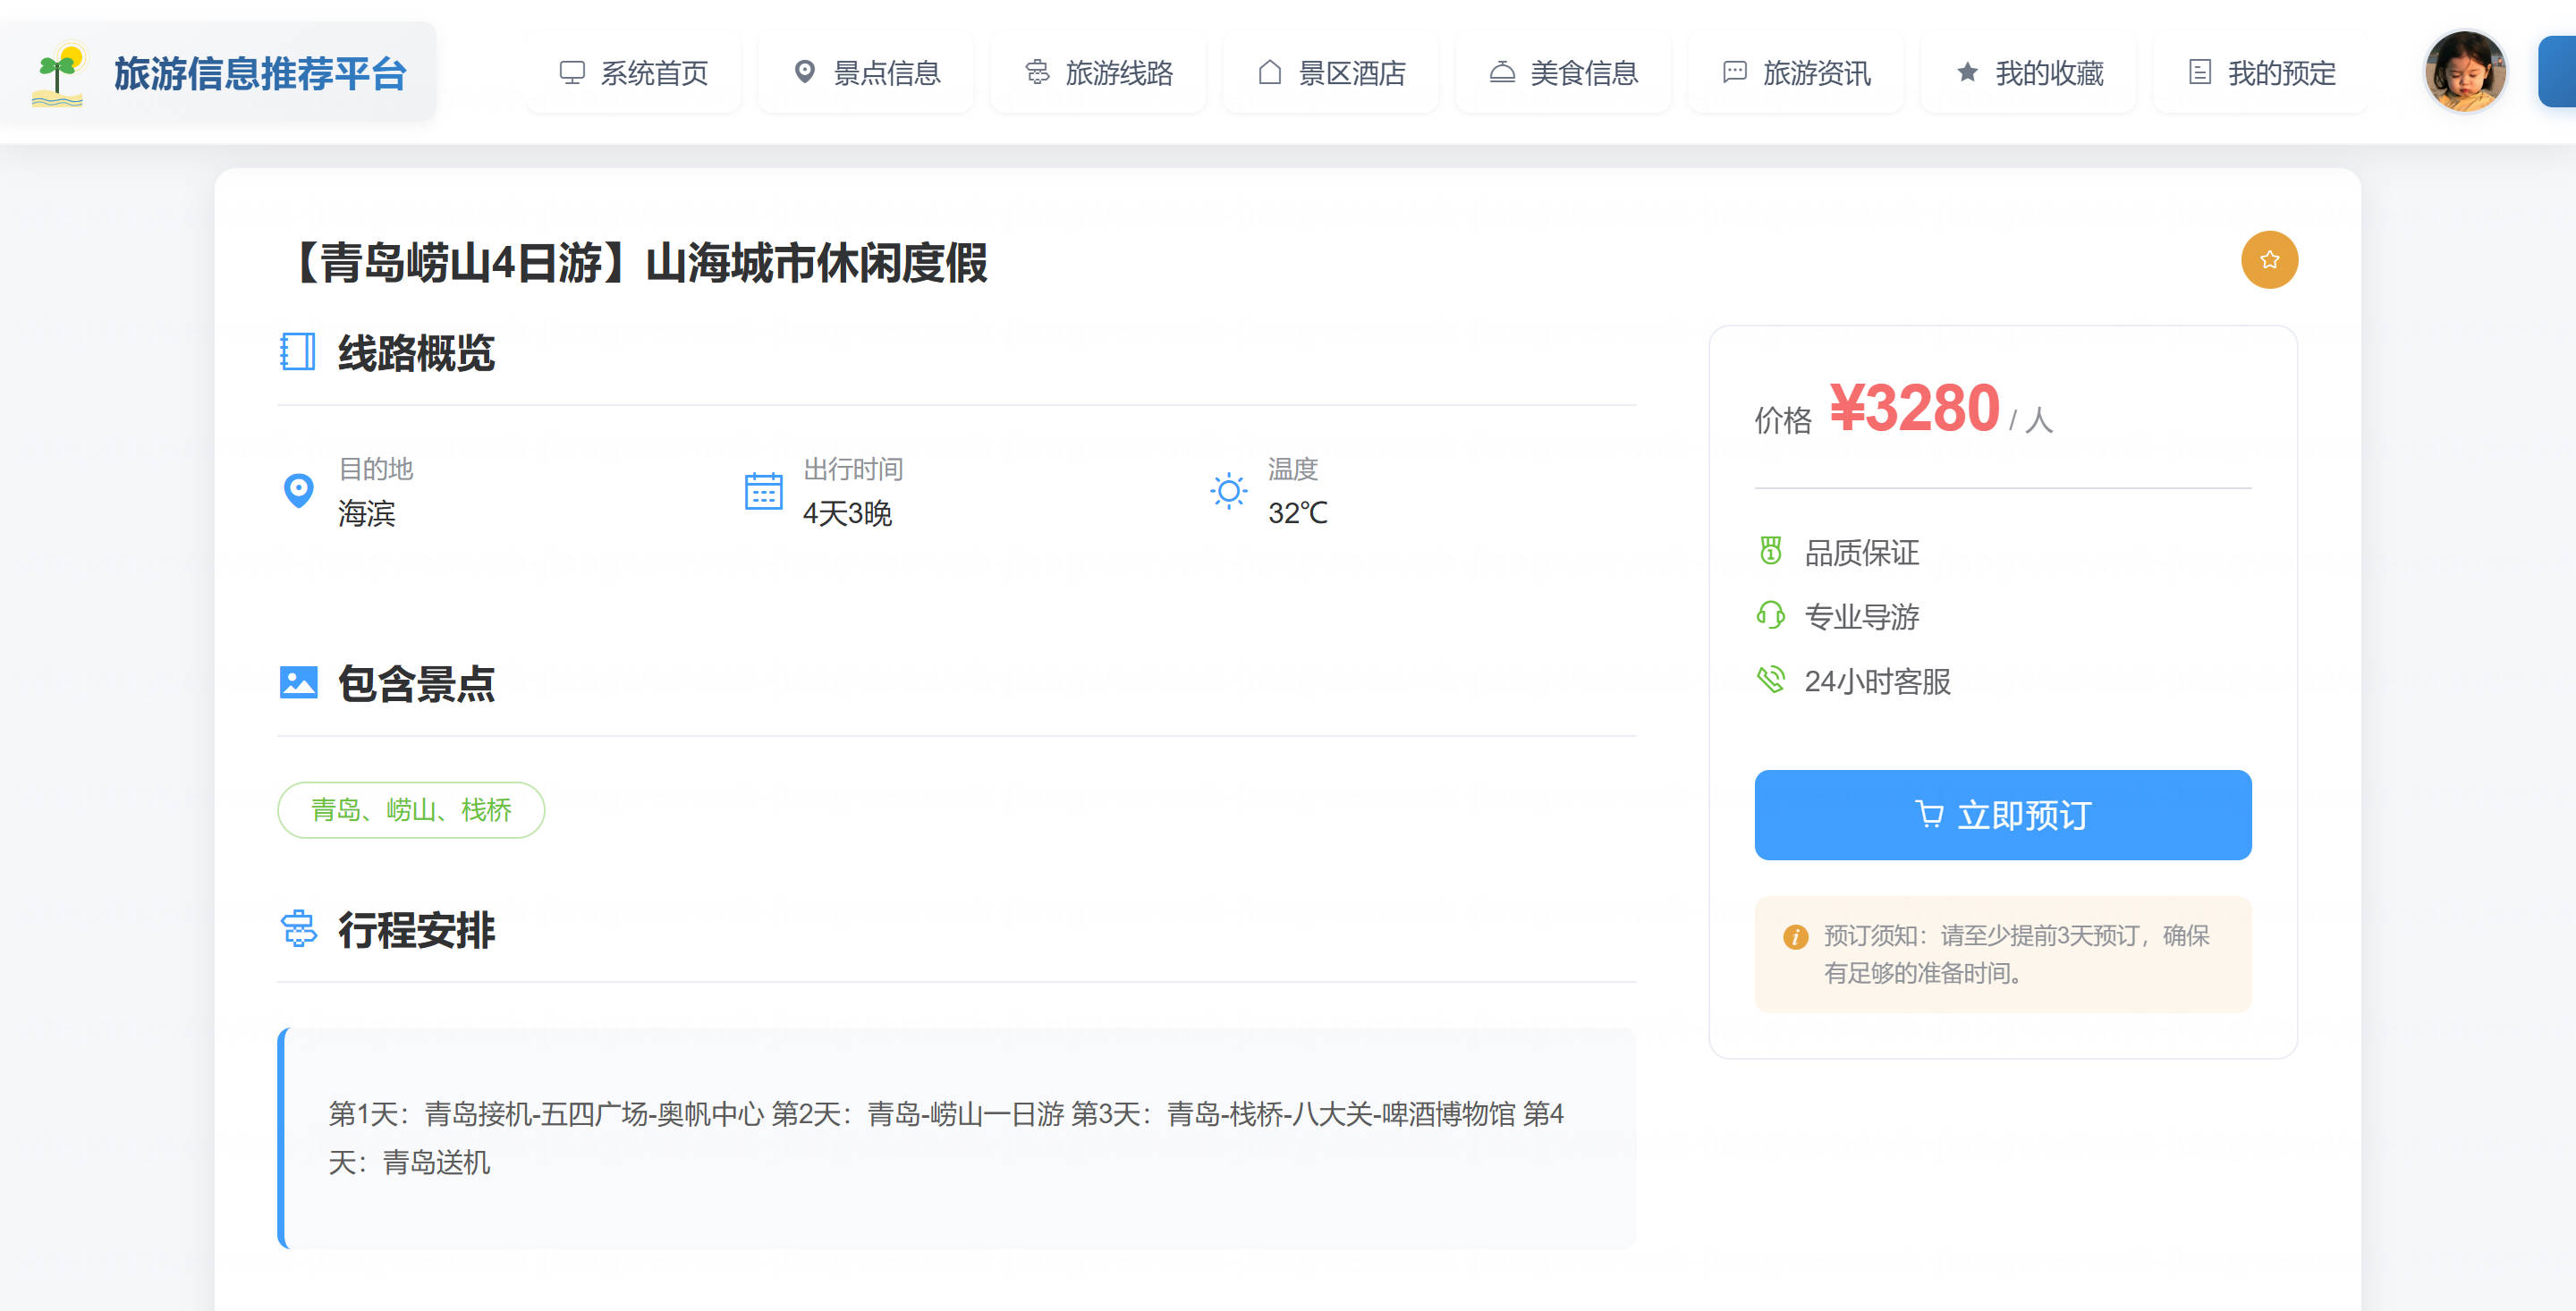Click the picture icon beside 包含景点
The image size is (2576, 1311).
coord(298,683)
